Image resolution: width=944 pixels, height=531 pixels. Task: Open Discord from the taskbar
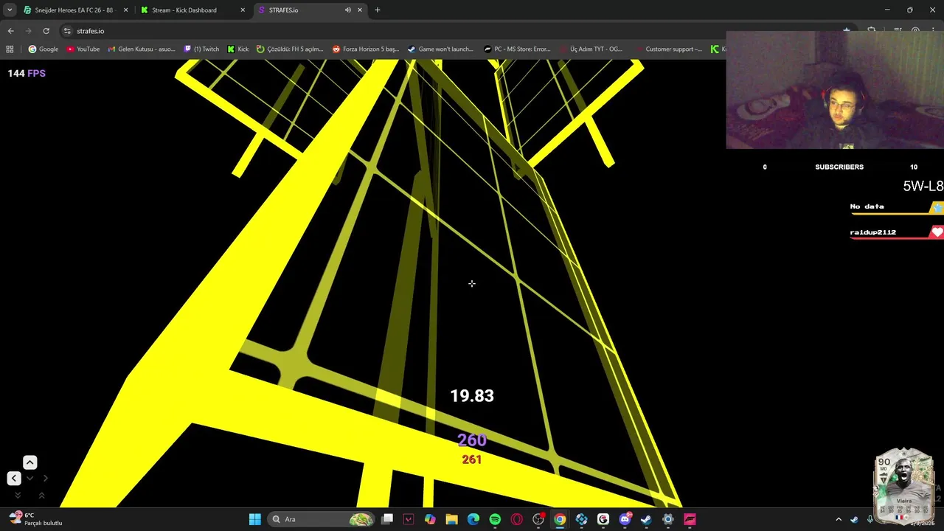point(625,519)
